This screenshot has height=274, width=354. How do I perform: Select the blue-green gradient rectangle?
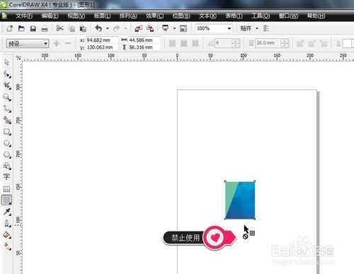240,200
